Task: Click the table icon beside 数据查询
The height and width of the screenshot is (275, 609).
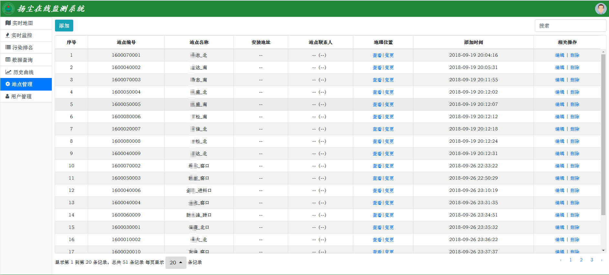Action: [x=8, y=60]
